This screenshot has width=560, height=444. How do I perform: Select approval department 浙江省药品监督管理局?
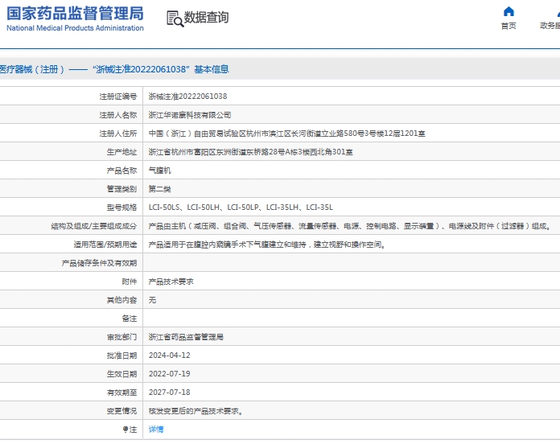tap(186, 337)
